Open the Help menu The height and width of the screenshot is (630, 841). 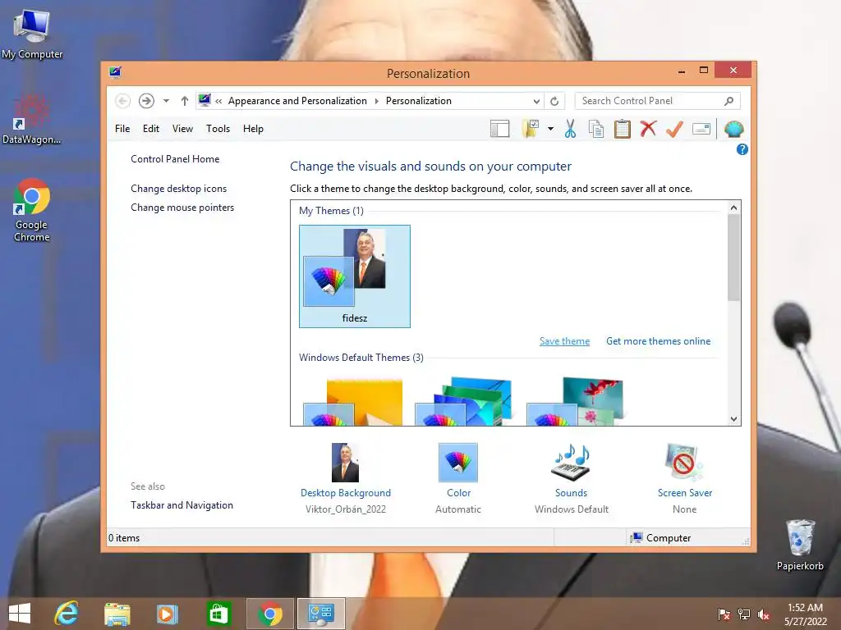point(253,129)
